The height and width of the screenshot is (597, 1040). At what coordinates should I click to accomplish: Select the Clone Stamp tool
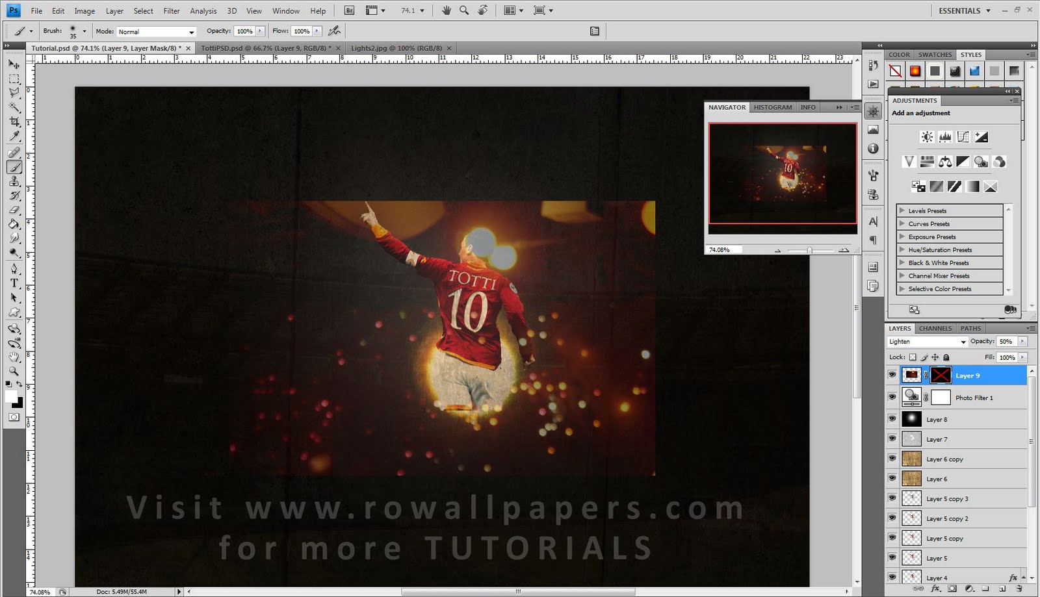(x=14, y=181)
